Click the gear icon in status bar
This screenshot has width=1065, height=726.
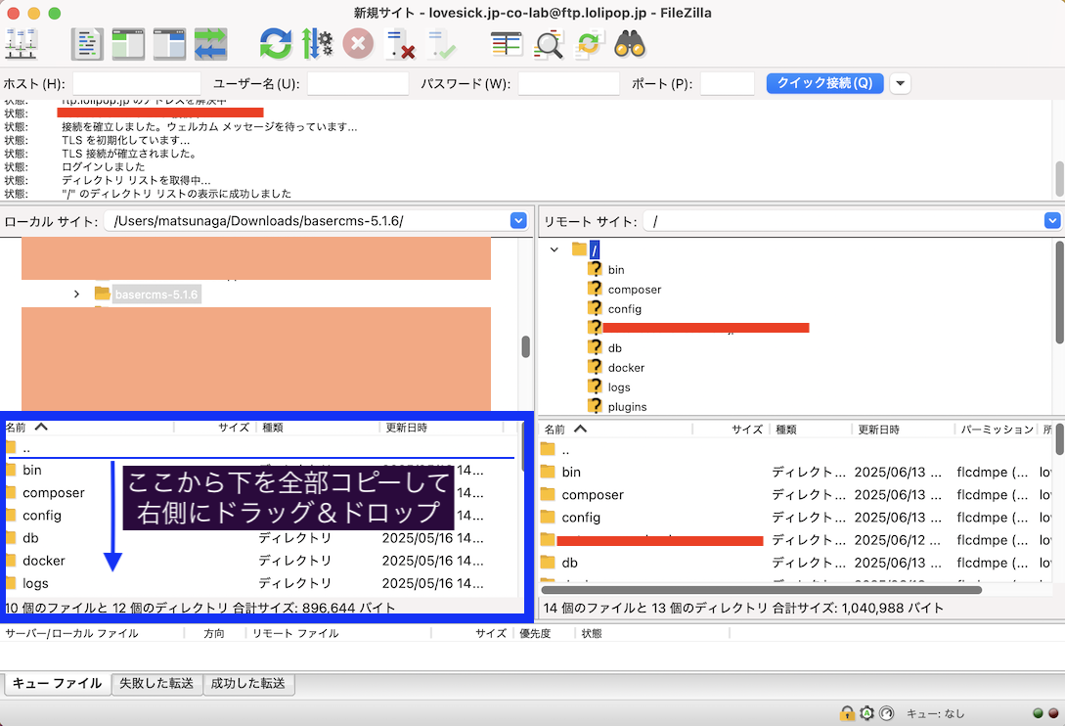pyautogui.click(x=866, y=713)
